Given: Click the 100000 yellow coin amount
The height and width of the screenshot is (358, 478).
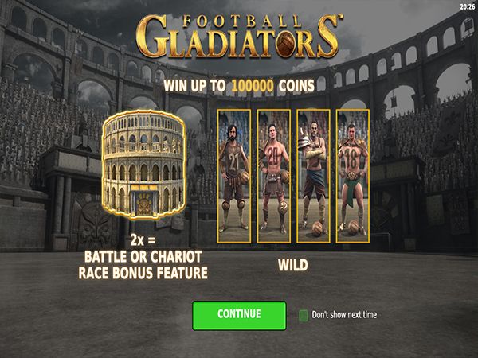Looking at the screenshot, I should tap(253, 86).
